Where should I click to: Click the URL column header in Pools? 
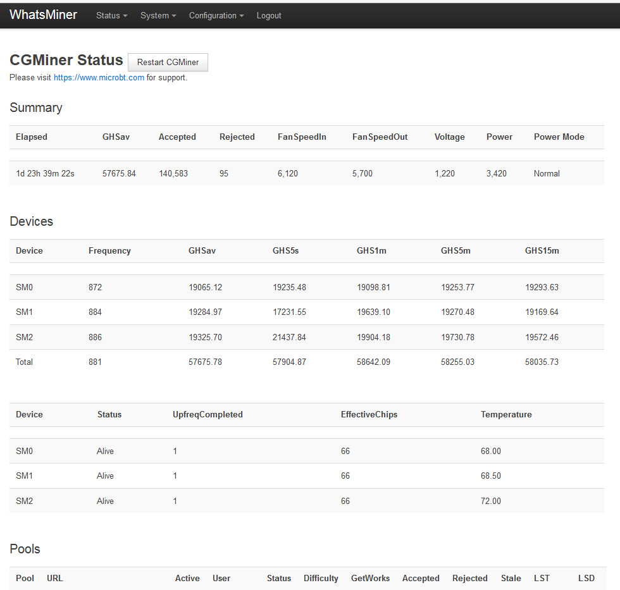54,578
